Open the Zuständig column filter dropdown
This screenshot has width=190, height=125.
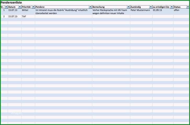[x=151, y=7]
